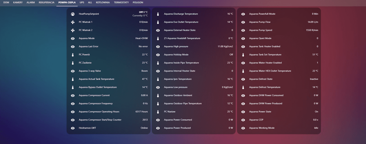Click thermometer icon for Aquarea Discharge Temperature
The width and height of the screenshot is (366, 144).
158,14
